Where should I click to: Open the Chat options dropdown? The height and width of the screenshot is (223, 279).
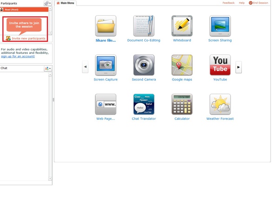[48, 68]
